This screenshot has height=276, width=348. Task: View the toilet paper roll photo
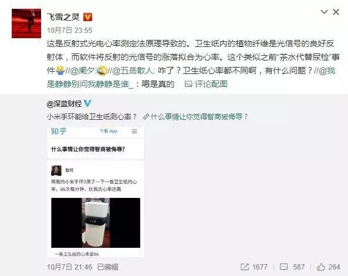(96, 223)
